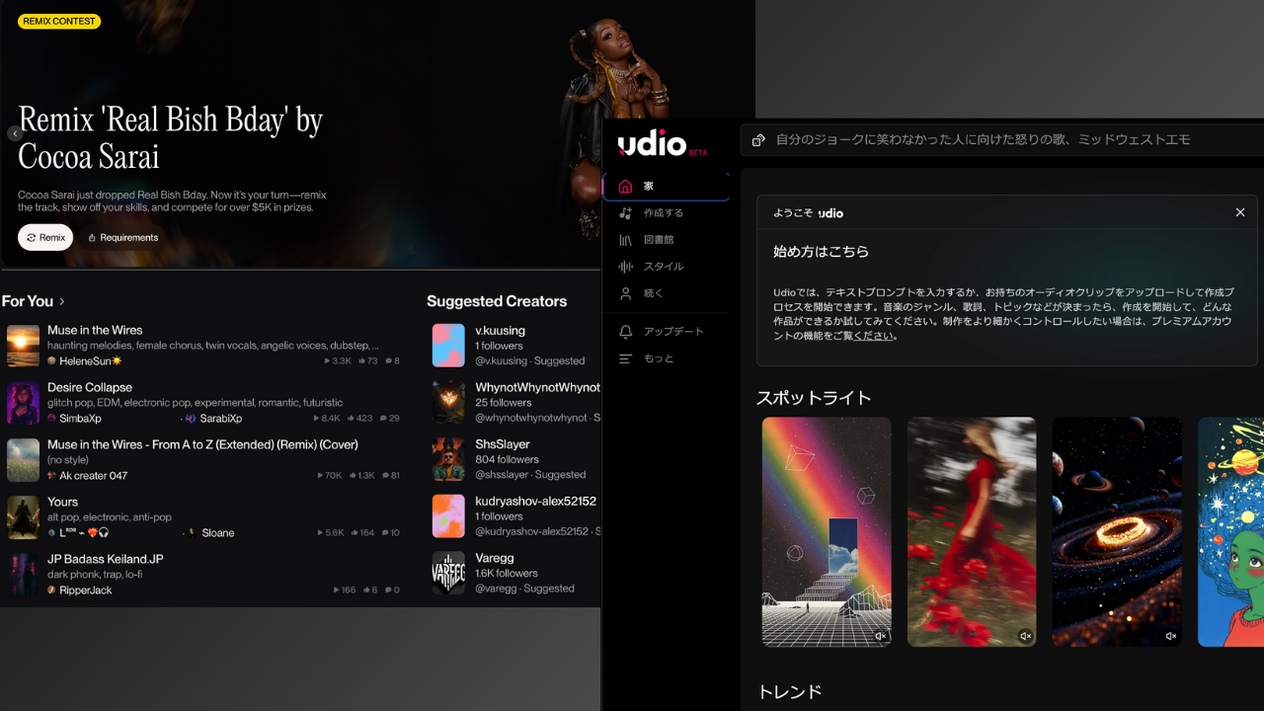The width and height of the screenshot is (1264, 711).
Task: Open Desire Collapse track thumbnail
Action: (x=24, y=403)
